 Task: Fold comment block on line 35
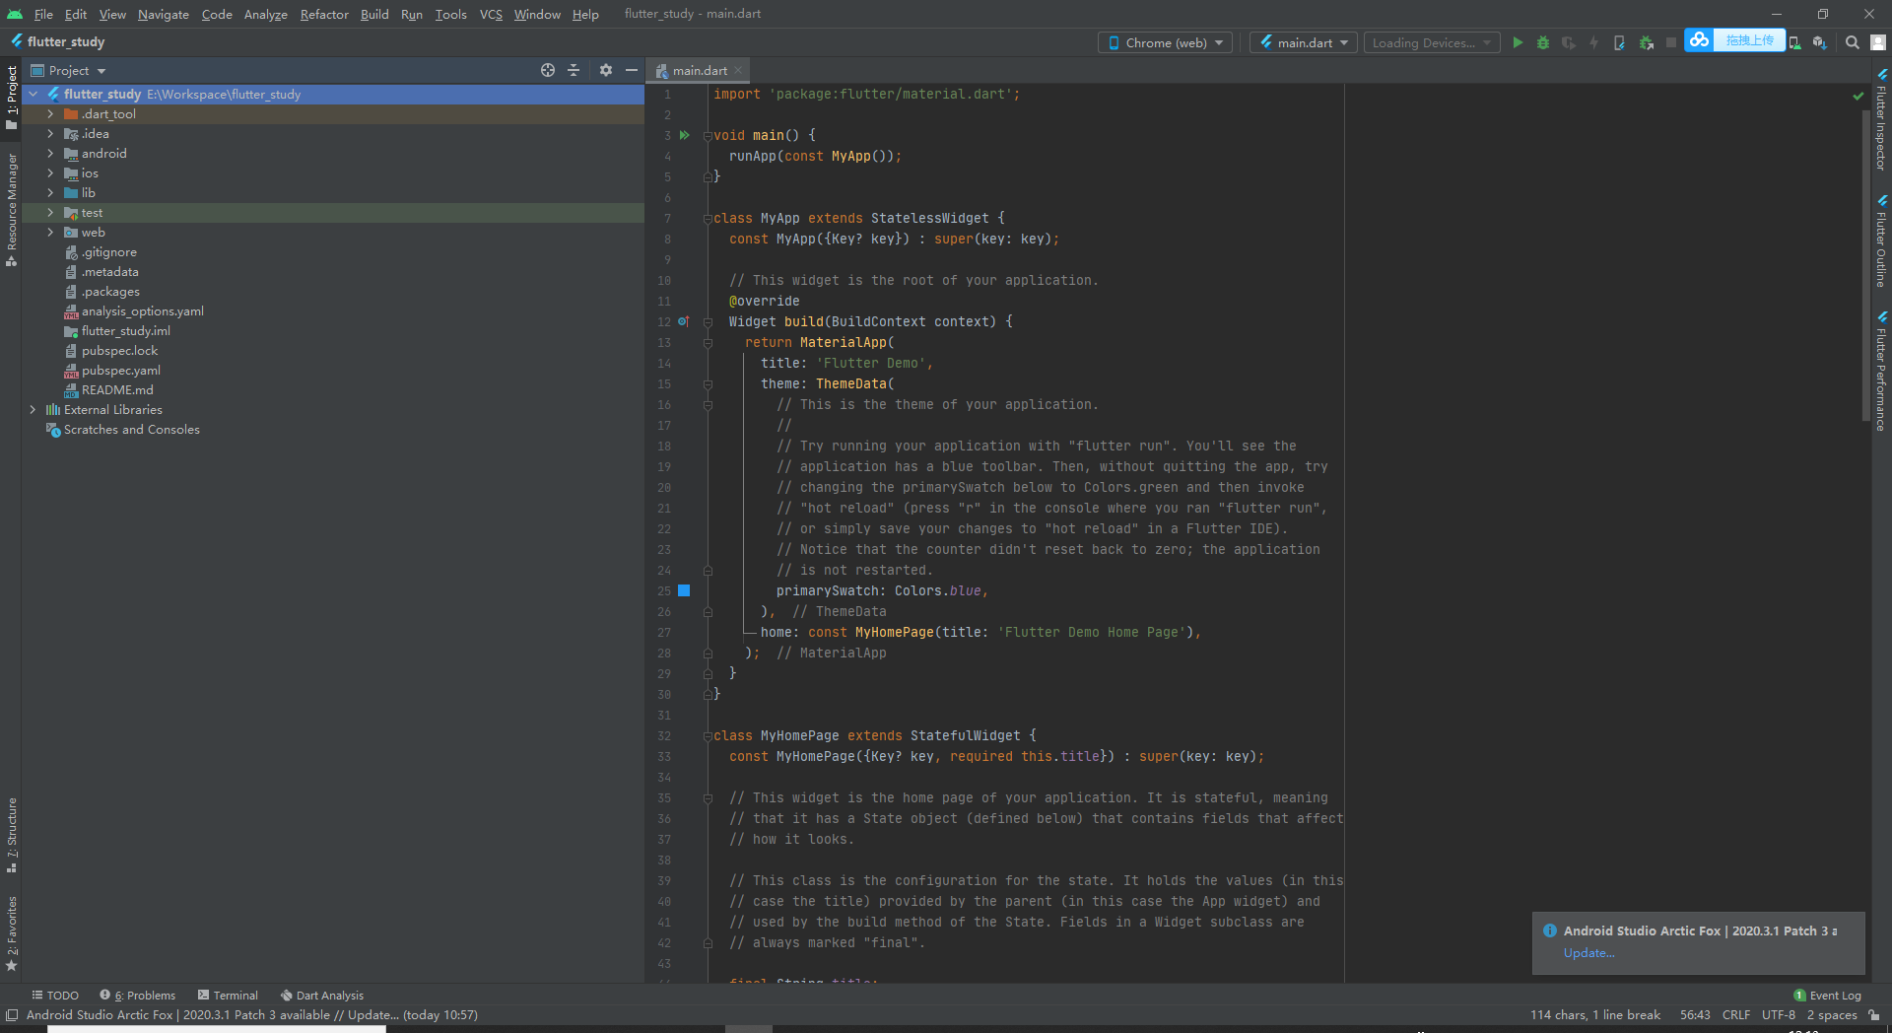708,798
